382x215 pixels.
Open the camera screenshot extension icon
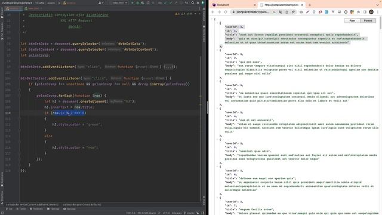(x=301, y=12)
